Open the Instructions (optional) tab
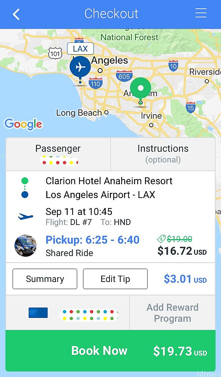The height and width of the screenshot is (377, 221). click(x=163, y=154)
